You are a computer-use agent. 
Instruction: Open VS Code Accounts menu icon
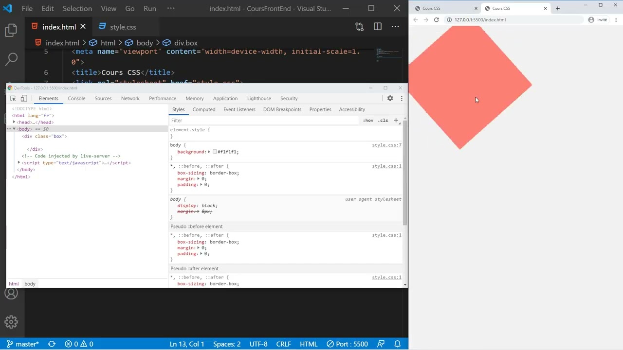(x=11, y=293)
